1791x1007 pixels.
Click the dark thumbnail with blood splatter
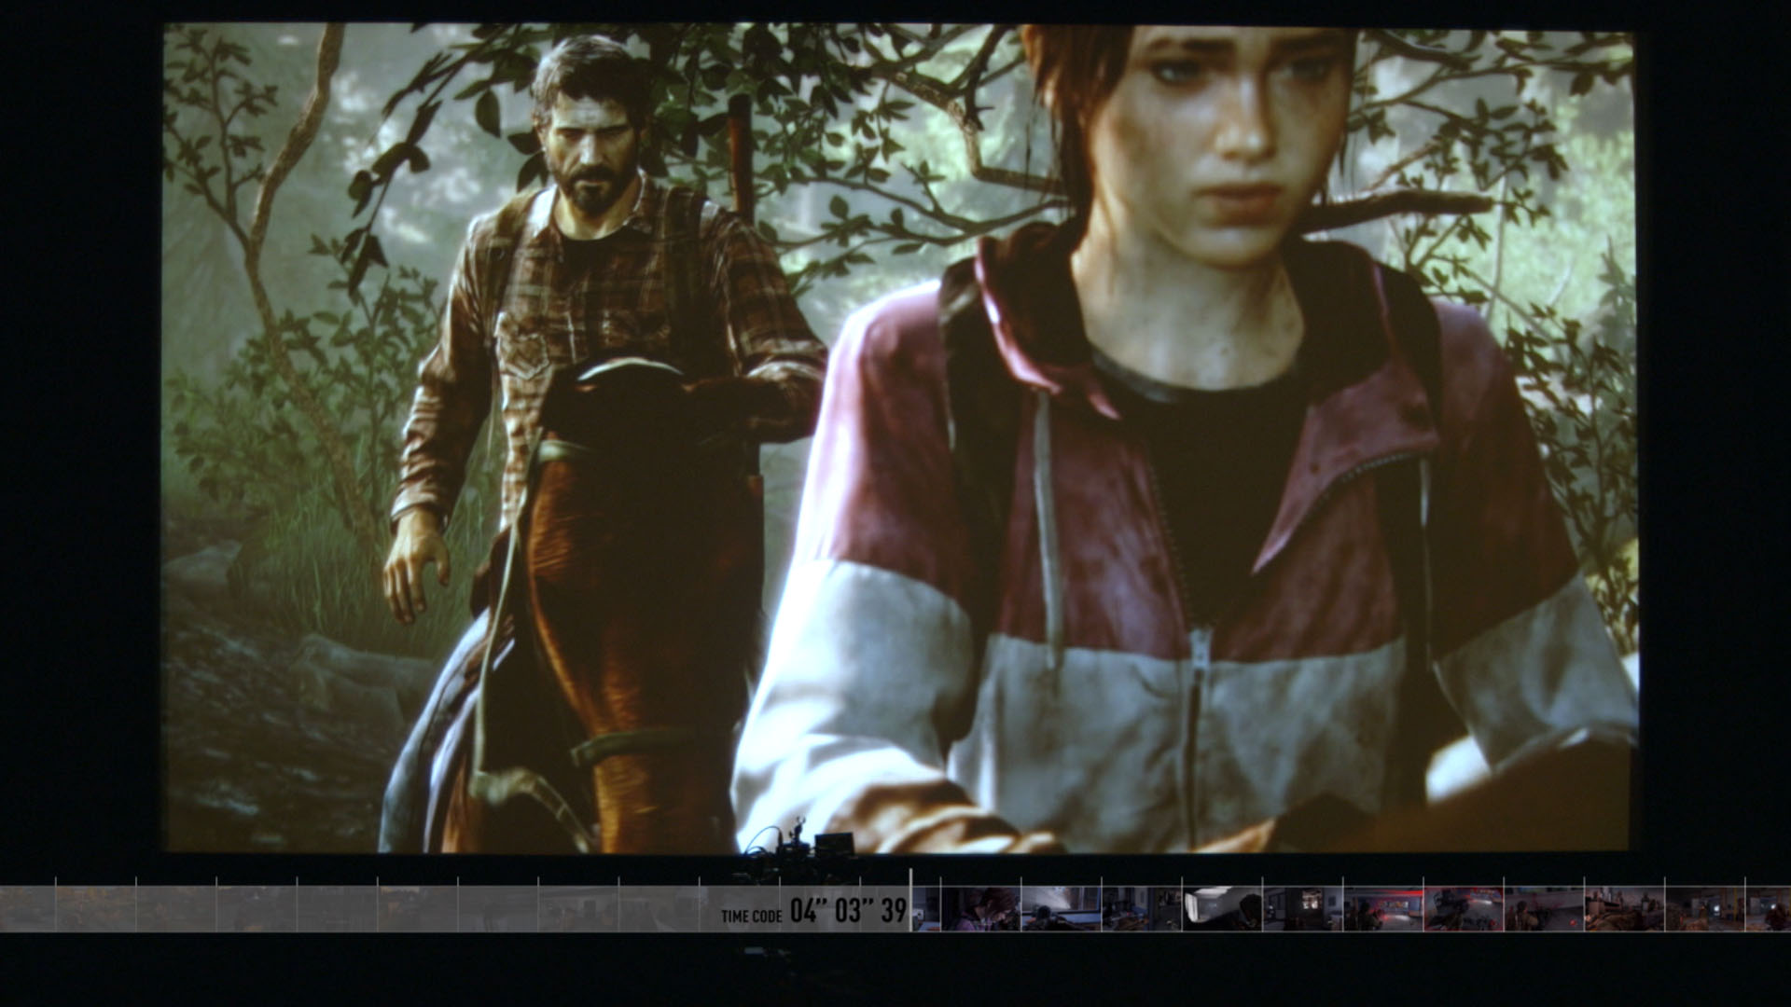(x=1544, y=908)
